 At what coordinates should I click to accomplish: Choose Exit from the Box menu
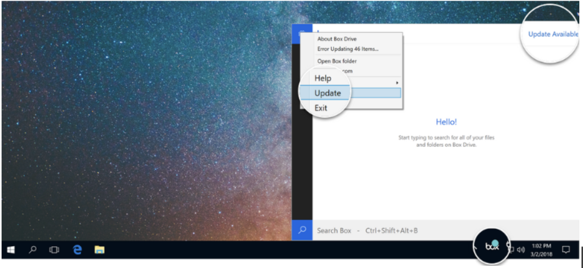321,108
